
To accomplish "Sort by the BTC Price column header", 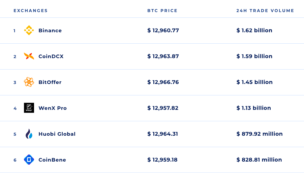I will tap(162, 11).
